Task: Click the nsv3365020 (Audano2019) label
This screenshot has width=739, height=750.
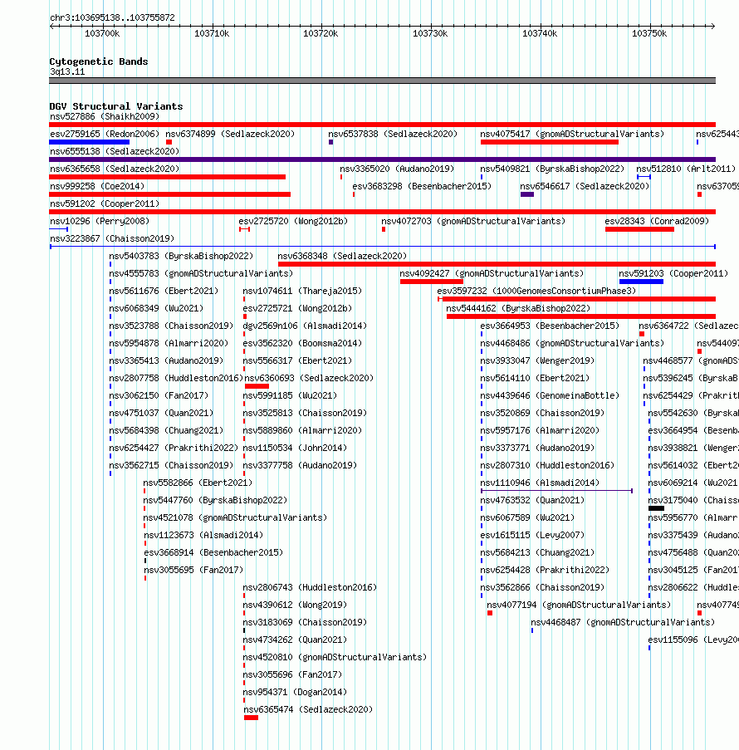Action: tap(397, 169)
